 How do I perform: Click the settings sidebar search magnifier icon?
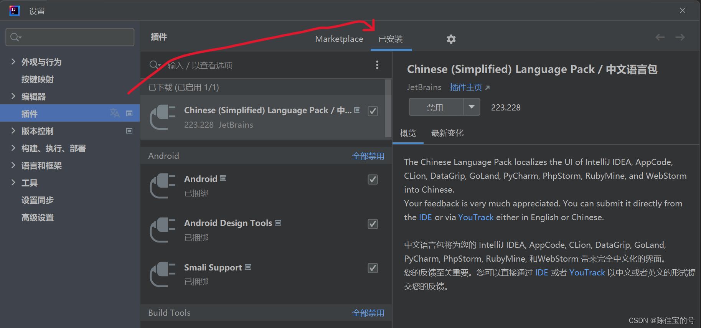tap(15, 37)
